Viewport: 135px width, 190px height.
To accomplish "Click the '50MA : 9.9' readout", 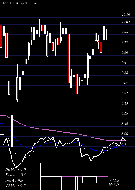I will 16,170.
